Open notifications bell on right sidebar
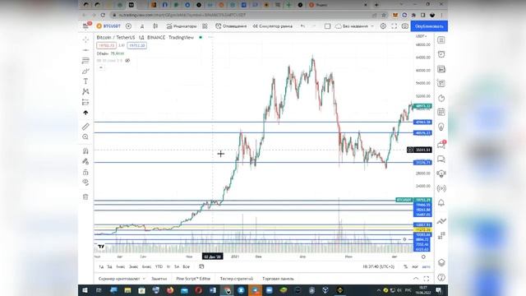Image resolution: width=526 pixels, height=296 pixels. 441,203
